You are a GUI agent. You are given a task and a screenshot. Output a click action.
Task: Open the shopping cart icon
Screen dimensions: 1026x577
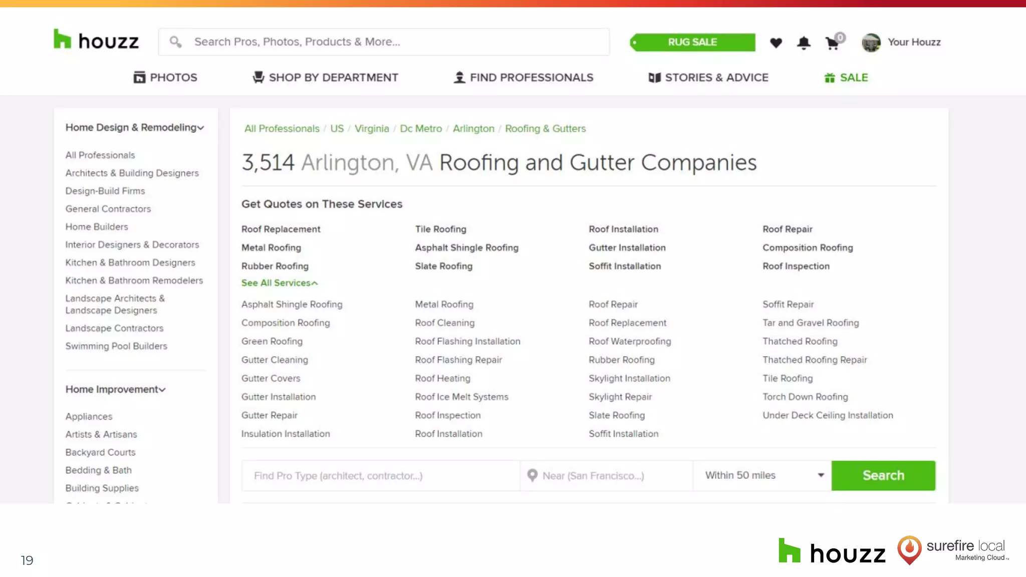click(x=833, y=43)
